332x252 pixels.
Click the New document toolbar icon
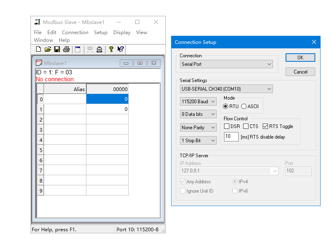click(x=38, y=49)
